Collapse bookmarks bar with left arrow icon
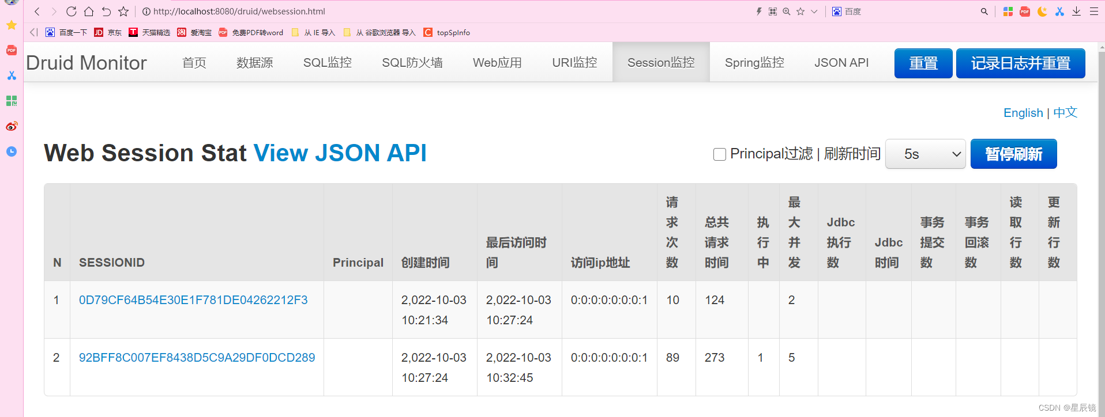This screenshot has width=1105, height=417. coord(33,32)
